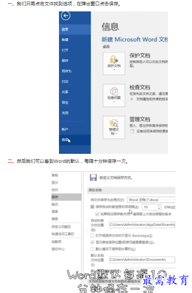The height and width of the screenshot is (293, 192).
Task: Open 选项 at the sidebar bottom
Action: [x=75, y=140]
